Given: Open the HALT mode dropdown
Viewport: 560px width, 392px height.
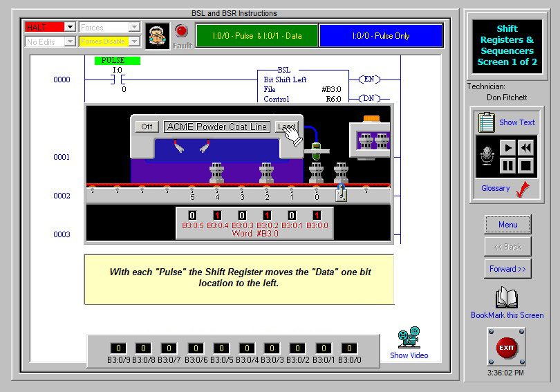Looking at the screenshot, I should [69, 27].
